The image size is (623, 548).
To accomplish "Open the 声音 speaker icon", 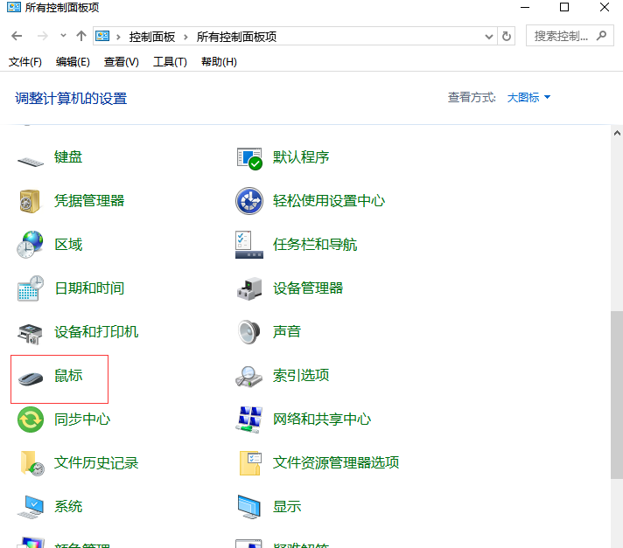I will [x=249, y=332].
